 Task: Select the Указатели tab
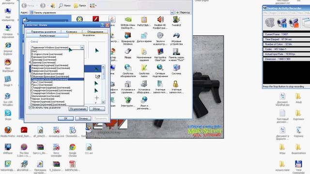click(89, 35)
